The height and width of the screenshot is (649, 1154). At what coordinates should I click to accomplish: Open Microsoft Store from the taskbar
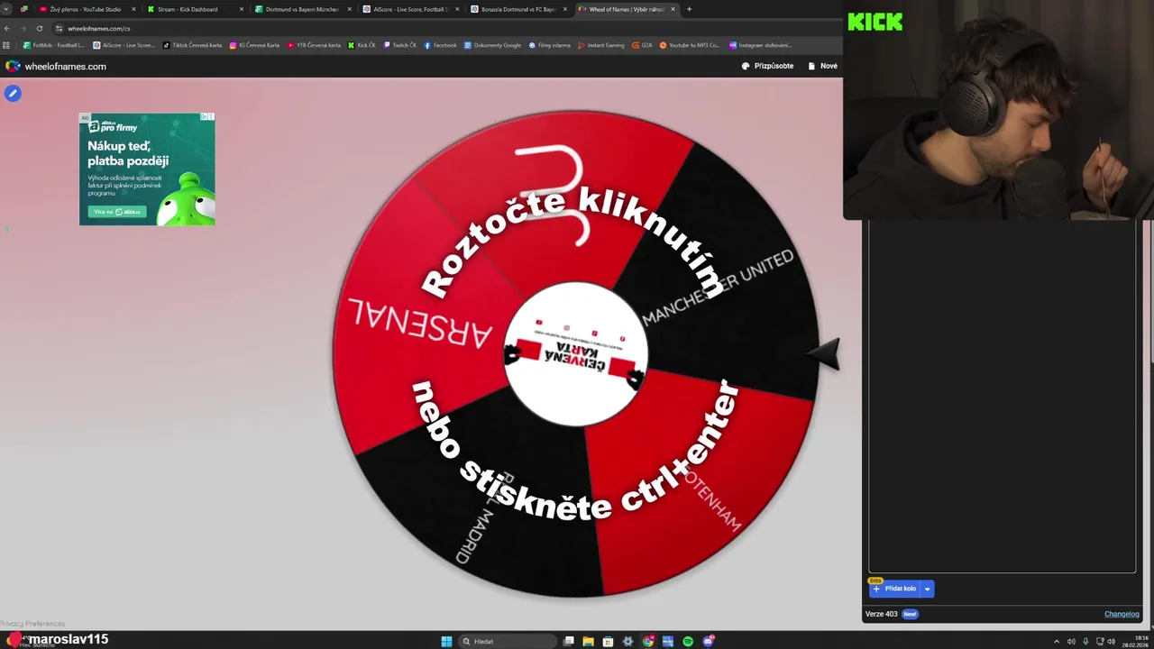[609, 641]
